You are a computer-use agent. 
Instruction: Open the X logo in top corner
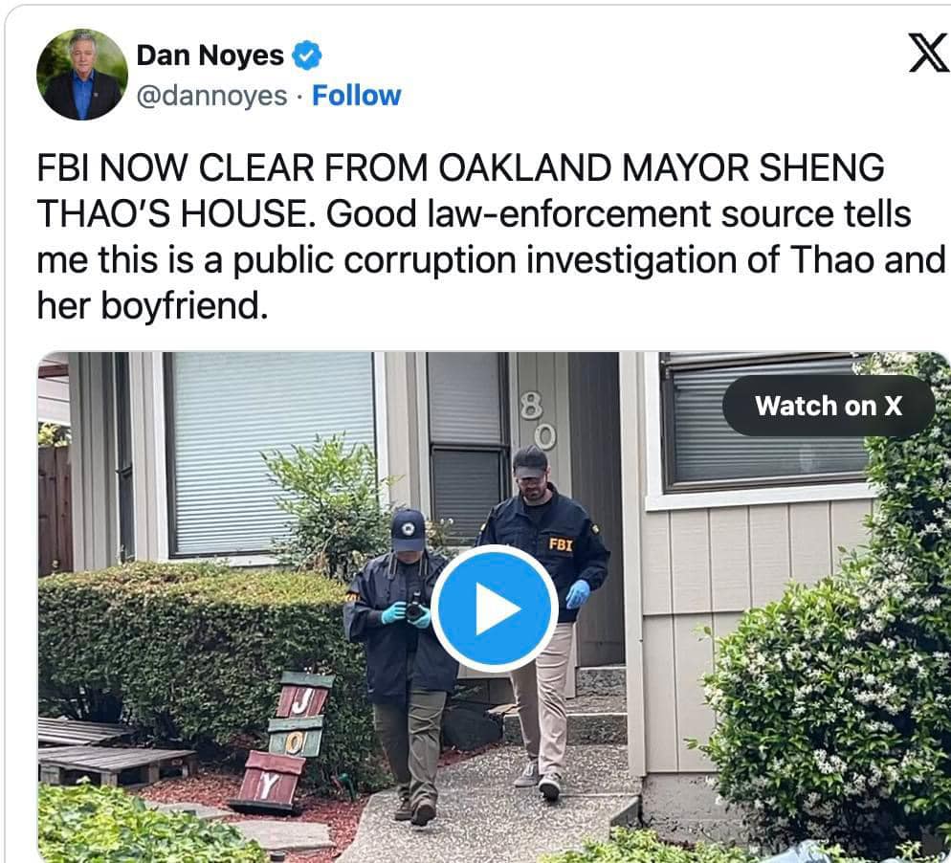pos(929,54)
